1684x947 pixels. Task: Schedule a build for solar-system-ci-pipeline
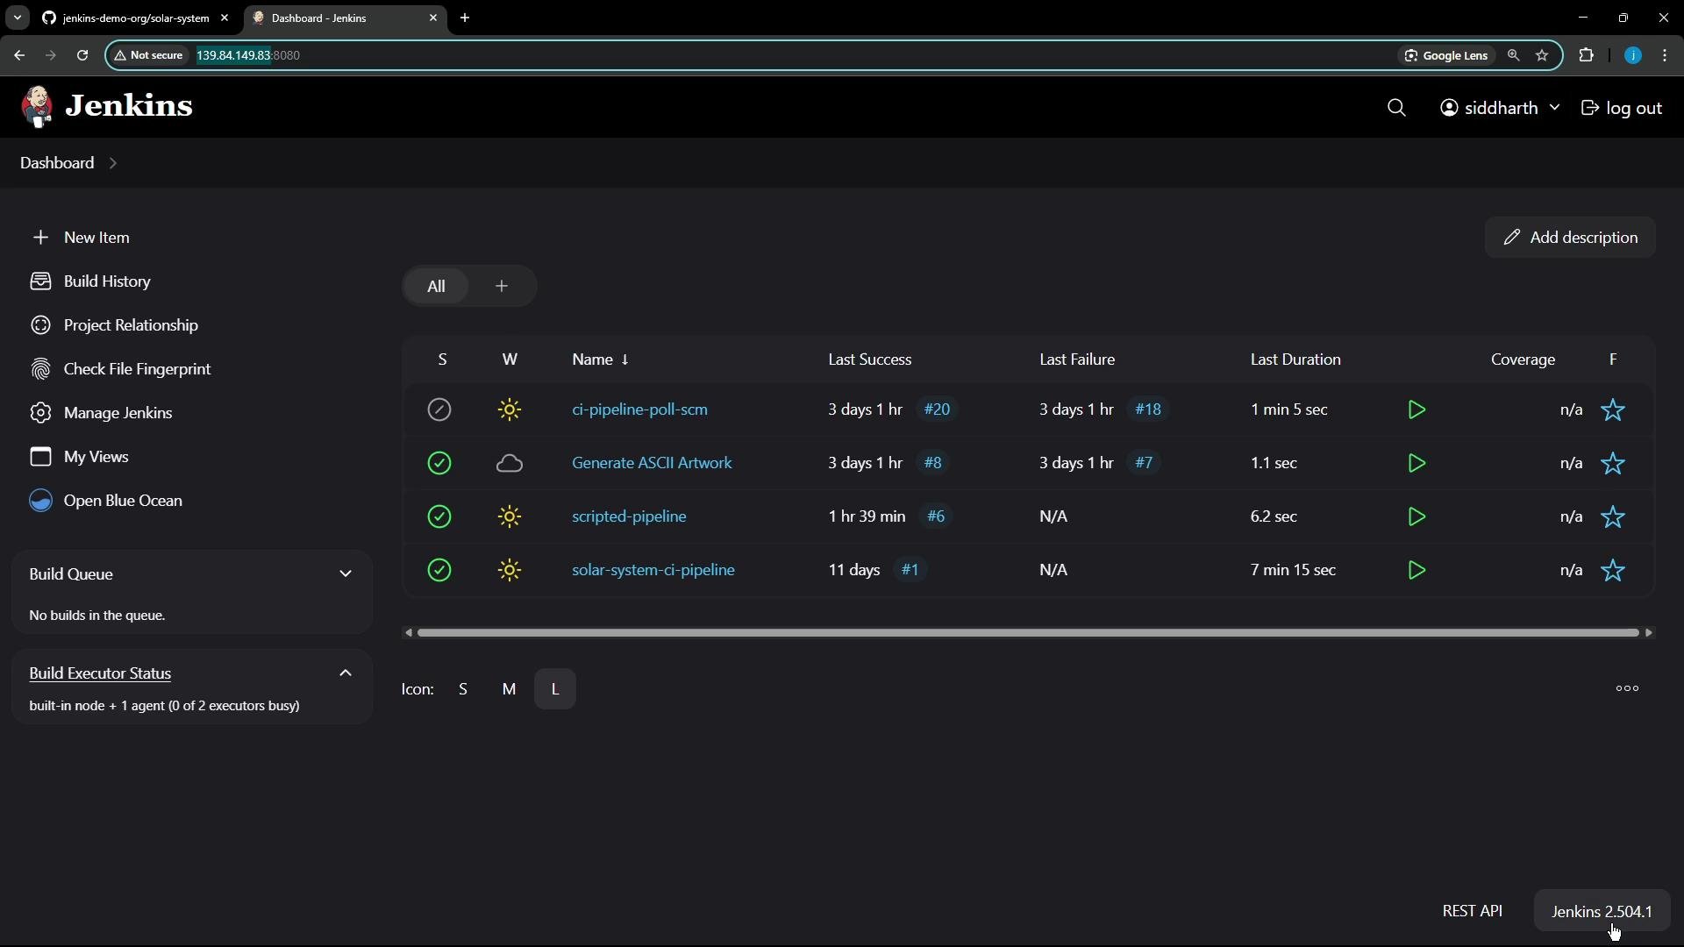pos(1416,571)
